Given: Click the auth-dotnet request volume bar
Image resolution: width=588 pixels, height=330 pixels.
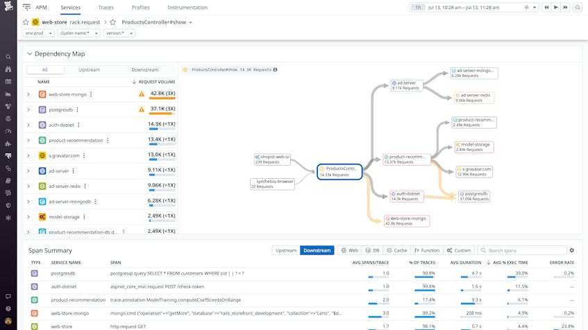Looking at the screenshot, I should click(162, 129).
